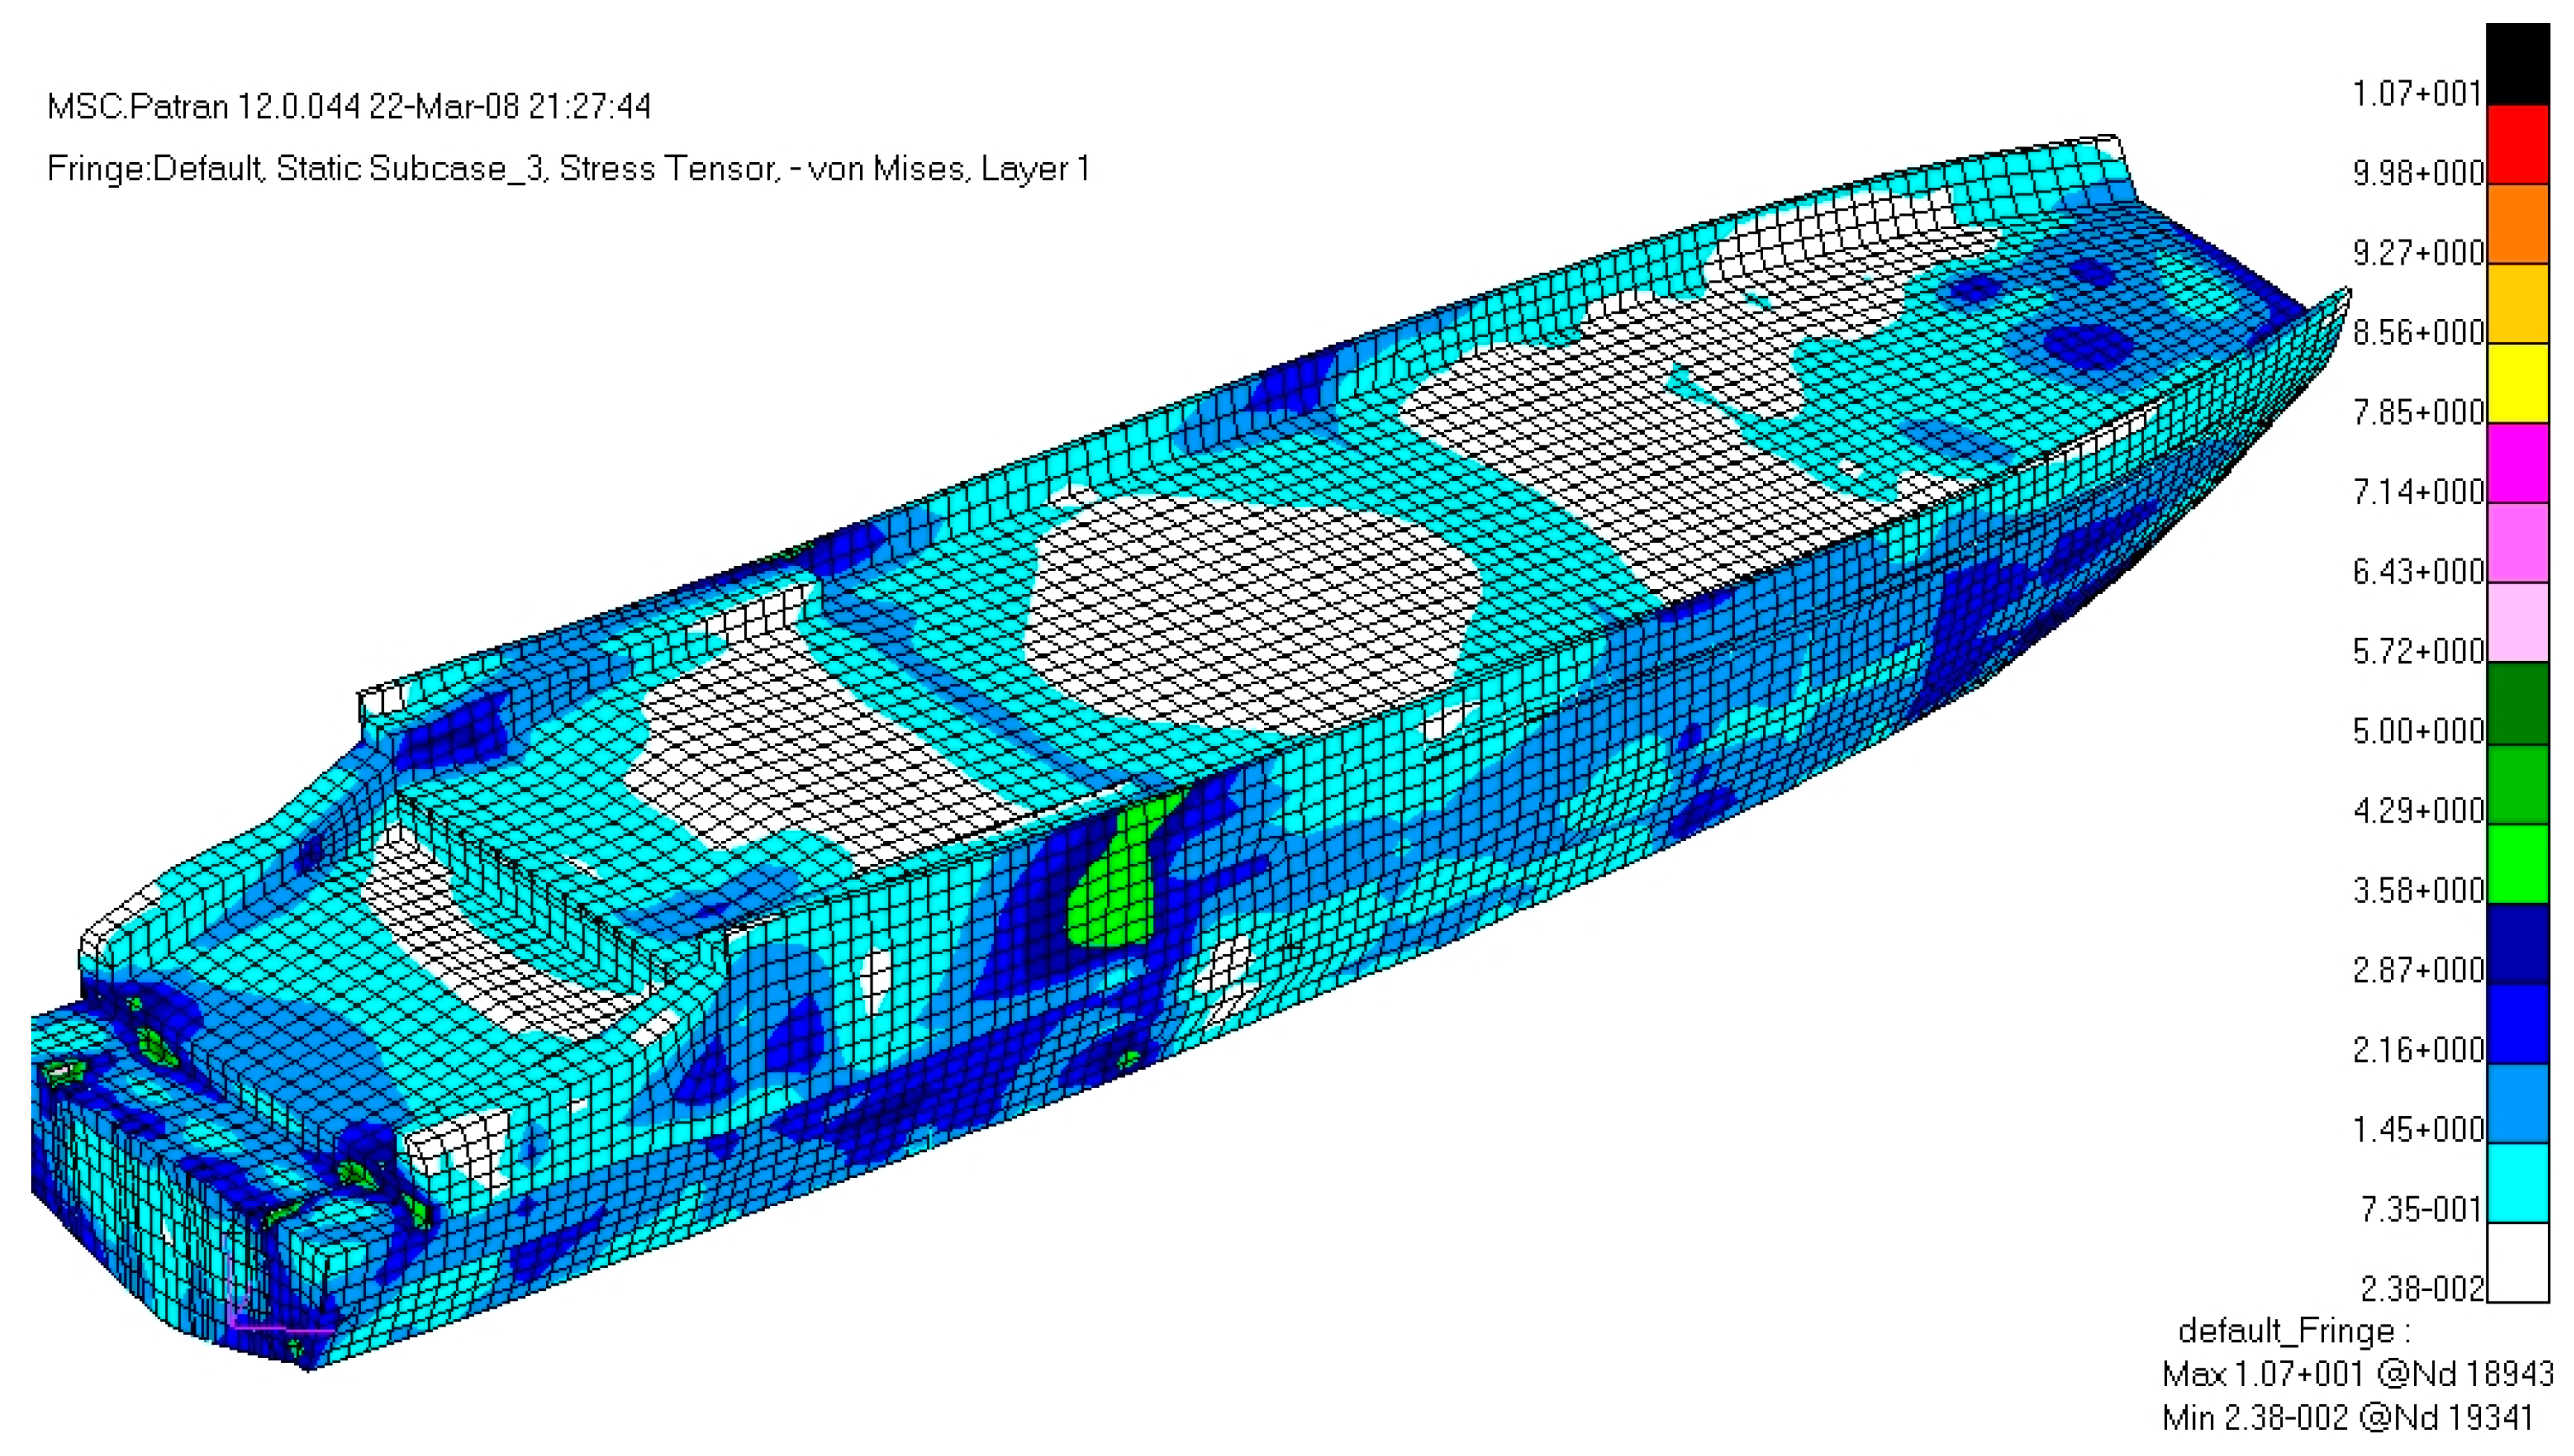
Task: Click the green stress hotspot on the hull side
Action: [x=1115, y=890]
